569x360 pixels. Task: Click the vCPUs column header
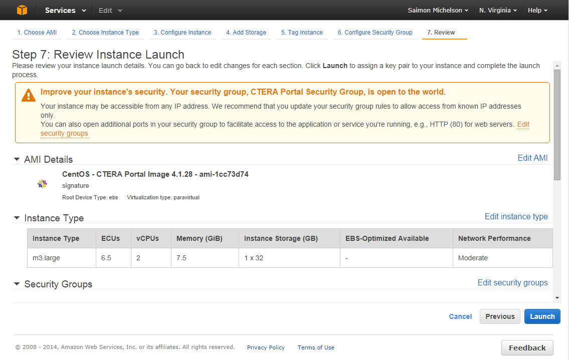pos(151,238)
